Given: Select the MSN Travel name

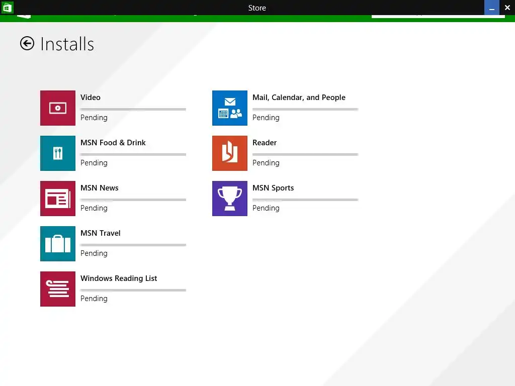Looking at the screenshot, I should 100,233.
